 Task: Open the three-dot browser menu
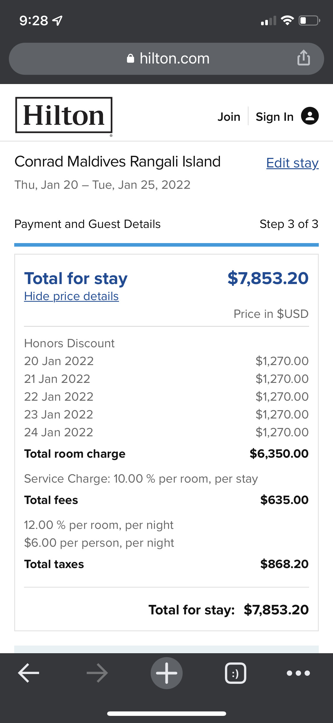(298, 673)
